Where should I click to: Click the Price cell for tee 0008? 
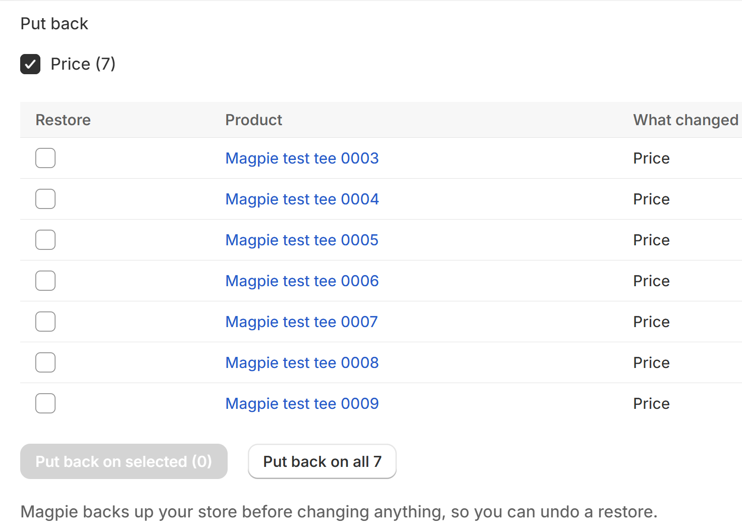(651, 363)
